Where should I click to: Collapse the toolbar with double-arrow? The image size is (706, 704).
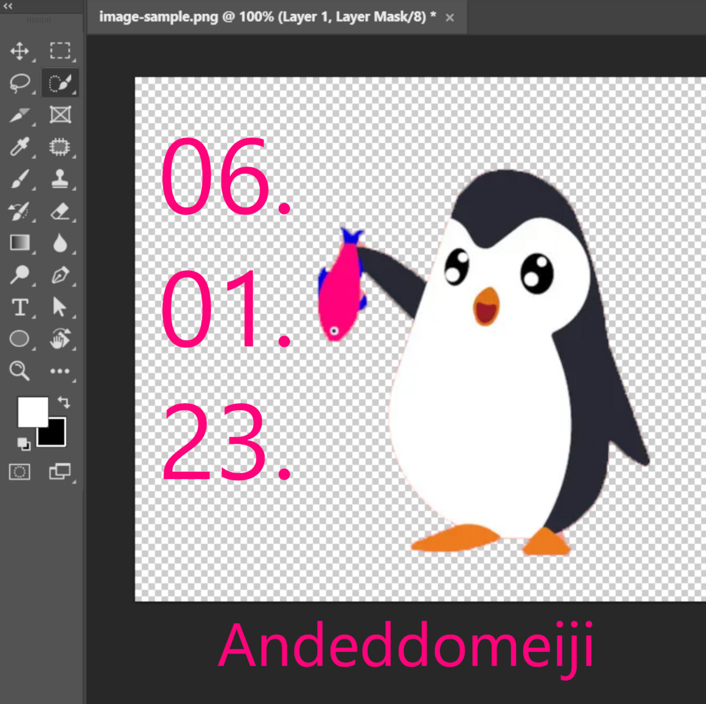pos(8,6)
